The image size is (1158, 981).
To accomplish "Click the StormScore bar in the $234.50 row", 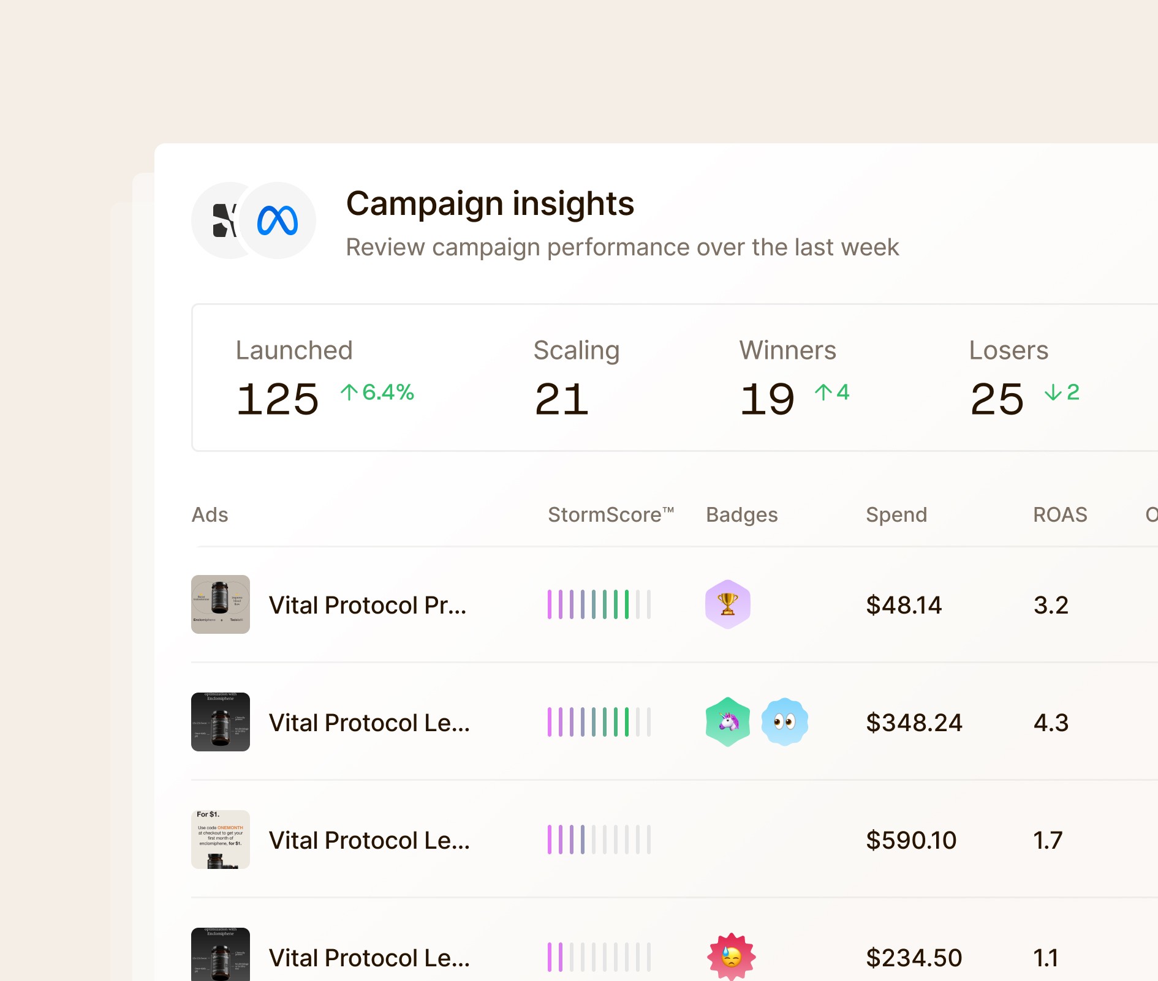I will tap(599, 957).
